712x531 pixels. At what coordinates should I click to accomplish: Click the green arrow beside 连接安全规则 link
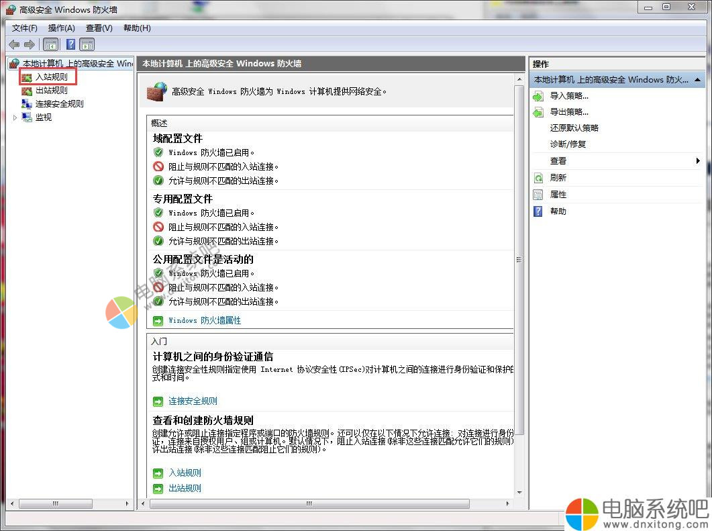(158, 401)
